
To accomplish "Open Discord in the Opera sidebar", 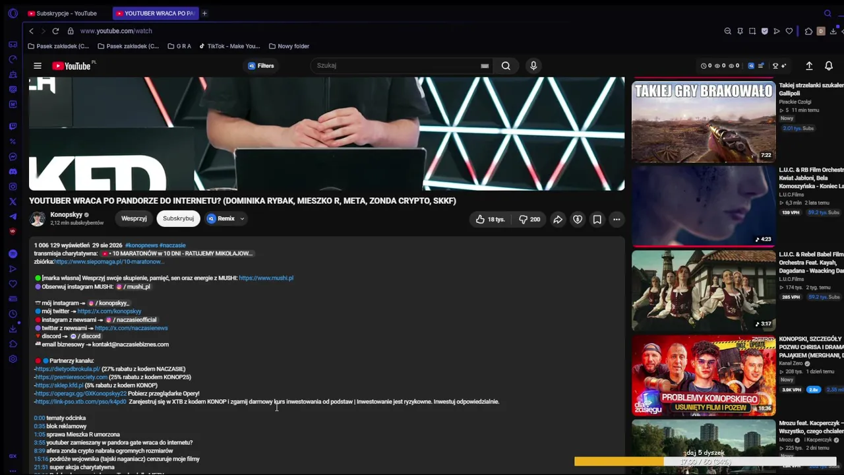I will coord(13,172).
